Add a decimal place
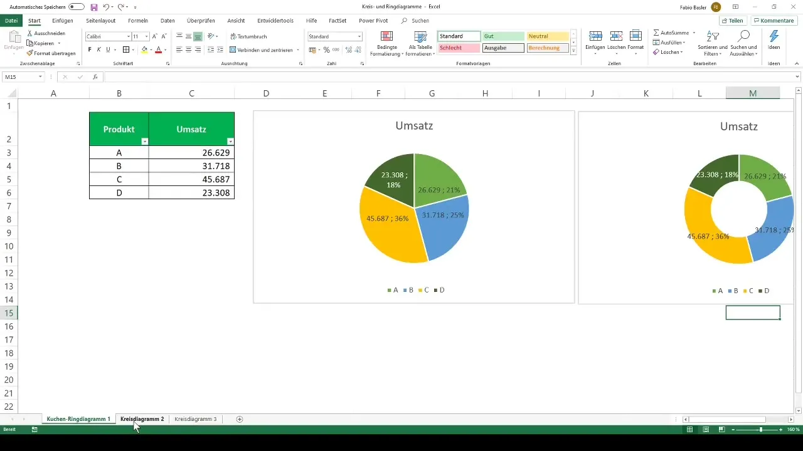Viewport: 803px width, 451px height. coord(348,49)
